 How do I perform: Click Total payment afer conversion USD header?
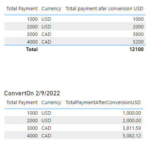tap(104, 9)
